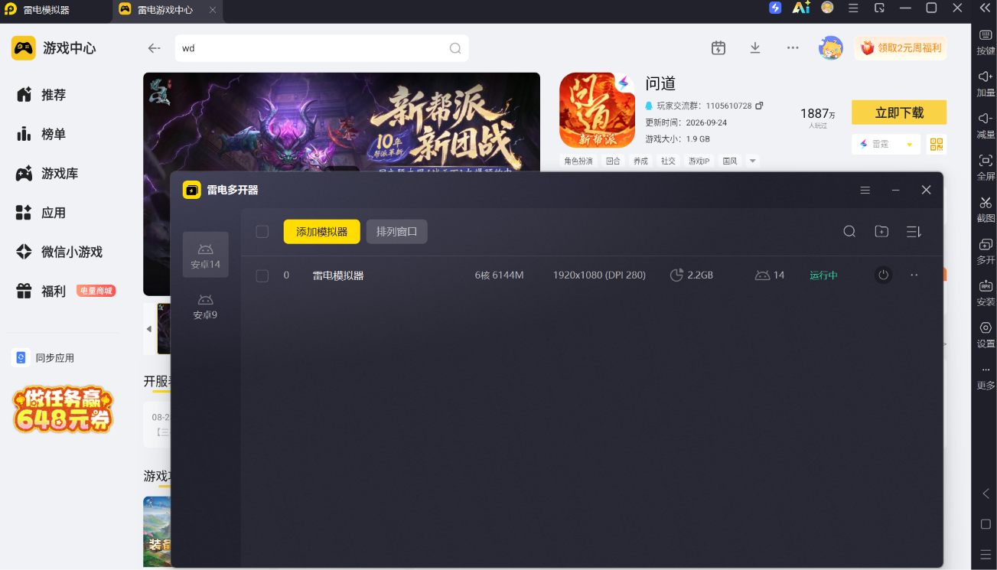Click the 添加模拟器 button
The height and width of the screenshot is (570, 997).
[321, 232]
